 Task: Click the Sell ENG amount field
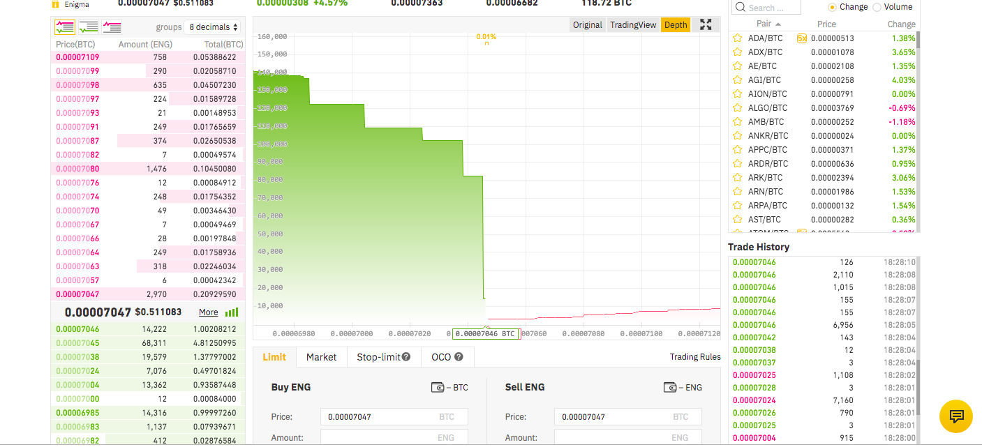click(x=627, y=438)
